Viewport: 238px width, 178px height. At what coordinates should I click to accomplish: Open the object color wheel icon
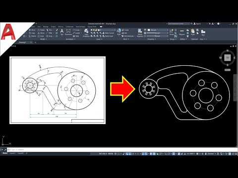145,30
